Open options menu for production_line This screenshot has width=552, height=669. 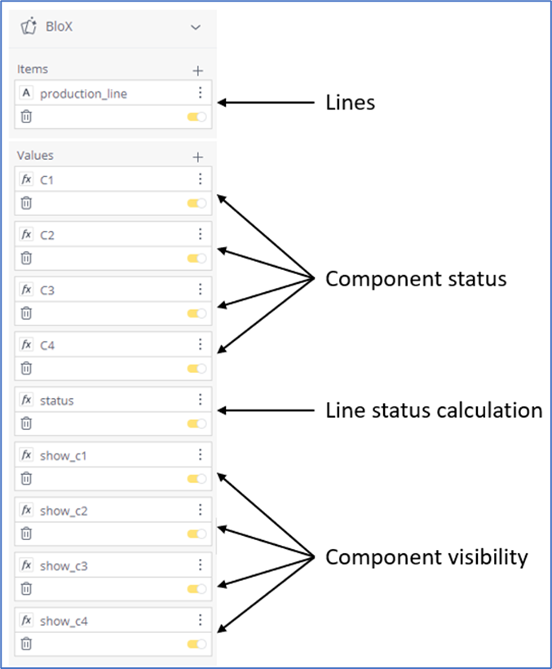200,93
